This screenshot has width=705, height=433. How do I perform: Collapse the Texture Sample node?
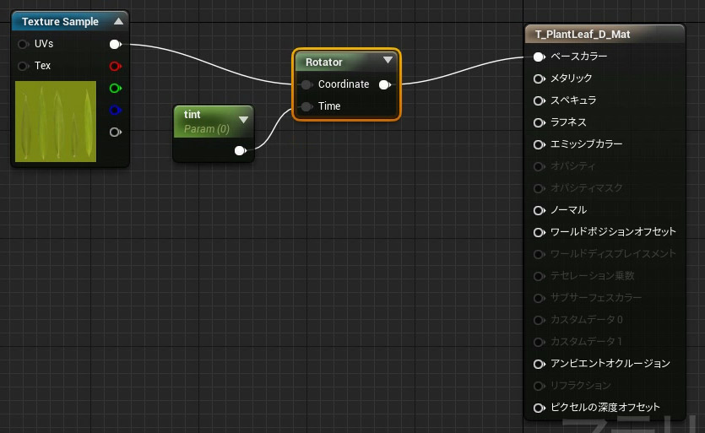(118, 21)
